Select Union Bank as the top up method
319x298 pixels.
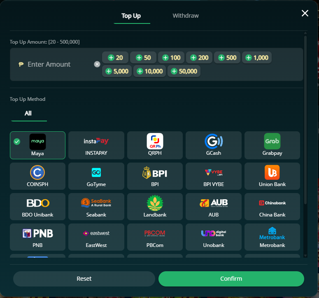272,176
